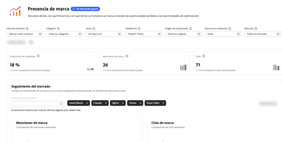Image resolution: width=282 pixels, height=142 pixels.
Task: Click the disabled Aplicar filtros button under date filter
Action: pos(17,42)
